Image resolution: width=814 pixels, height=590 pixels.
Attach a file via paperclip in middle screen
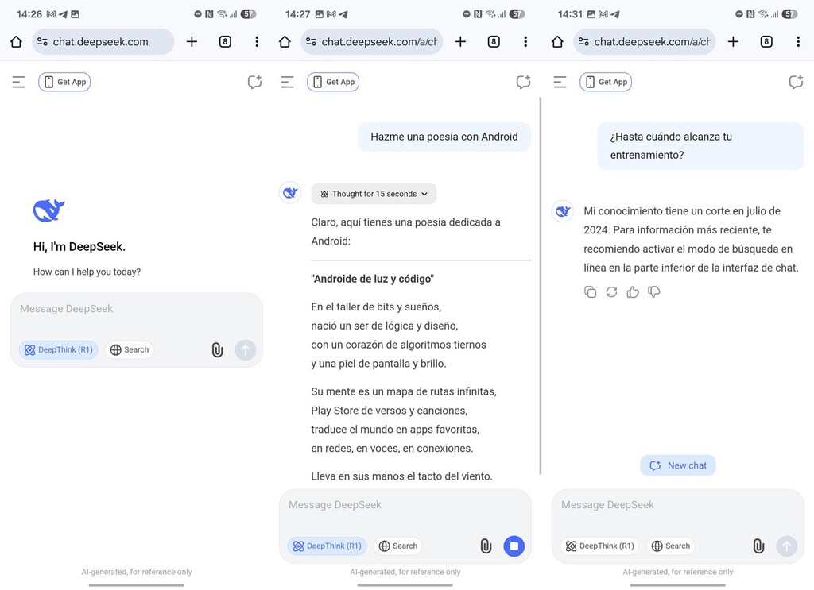tap(486, 546)
